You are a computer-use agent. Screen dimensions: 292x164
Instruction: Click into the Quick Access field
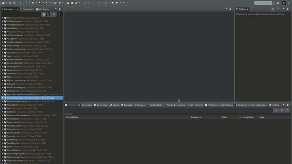(x=263, y=3)
